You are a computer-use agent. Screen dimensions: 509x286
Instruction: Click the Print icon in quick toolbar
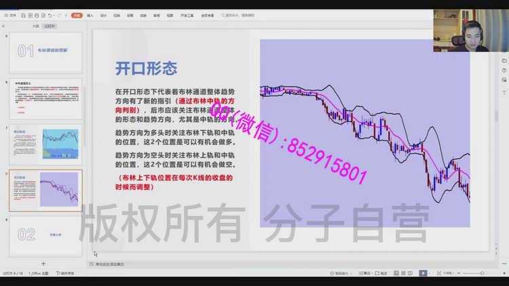coord(37,14)
